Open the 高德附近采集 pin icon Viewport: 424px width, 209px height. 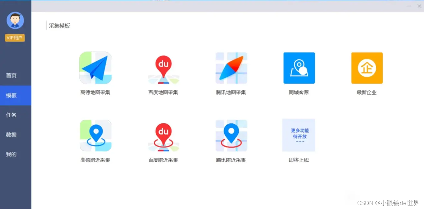95,136
